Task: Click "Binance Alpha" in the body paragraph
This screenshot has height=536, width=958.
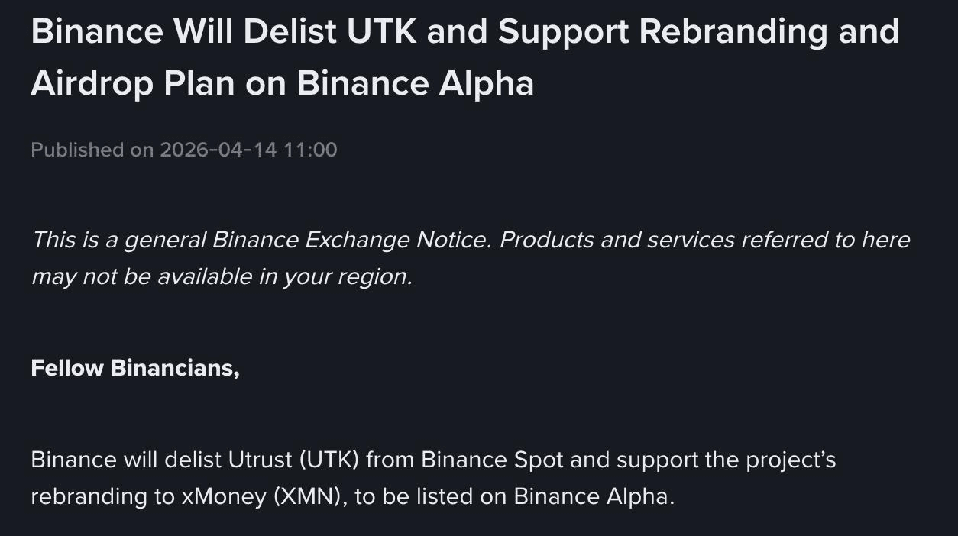Action: [x=594, y=496]
